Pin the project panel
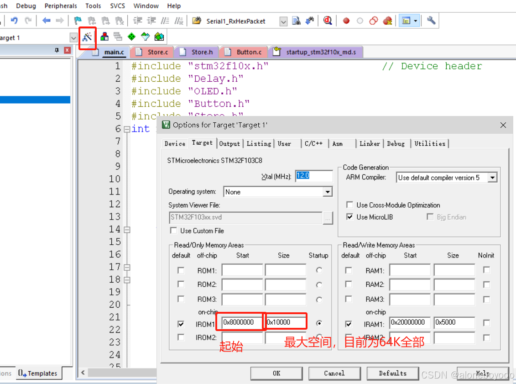This screenshot has height=384, width=516. click(57, 50)
